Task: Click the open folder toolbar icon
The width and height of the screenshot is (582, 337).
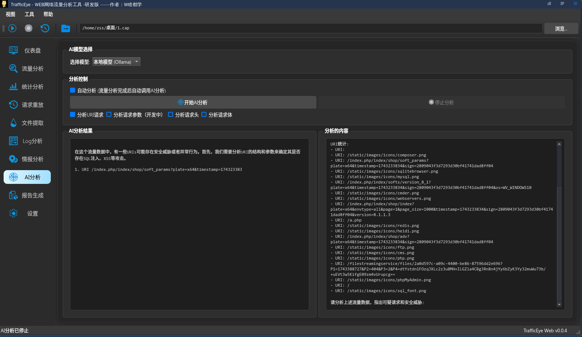Action: point(66,28)
